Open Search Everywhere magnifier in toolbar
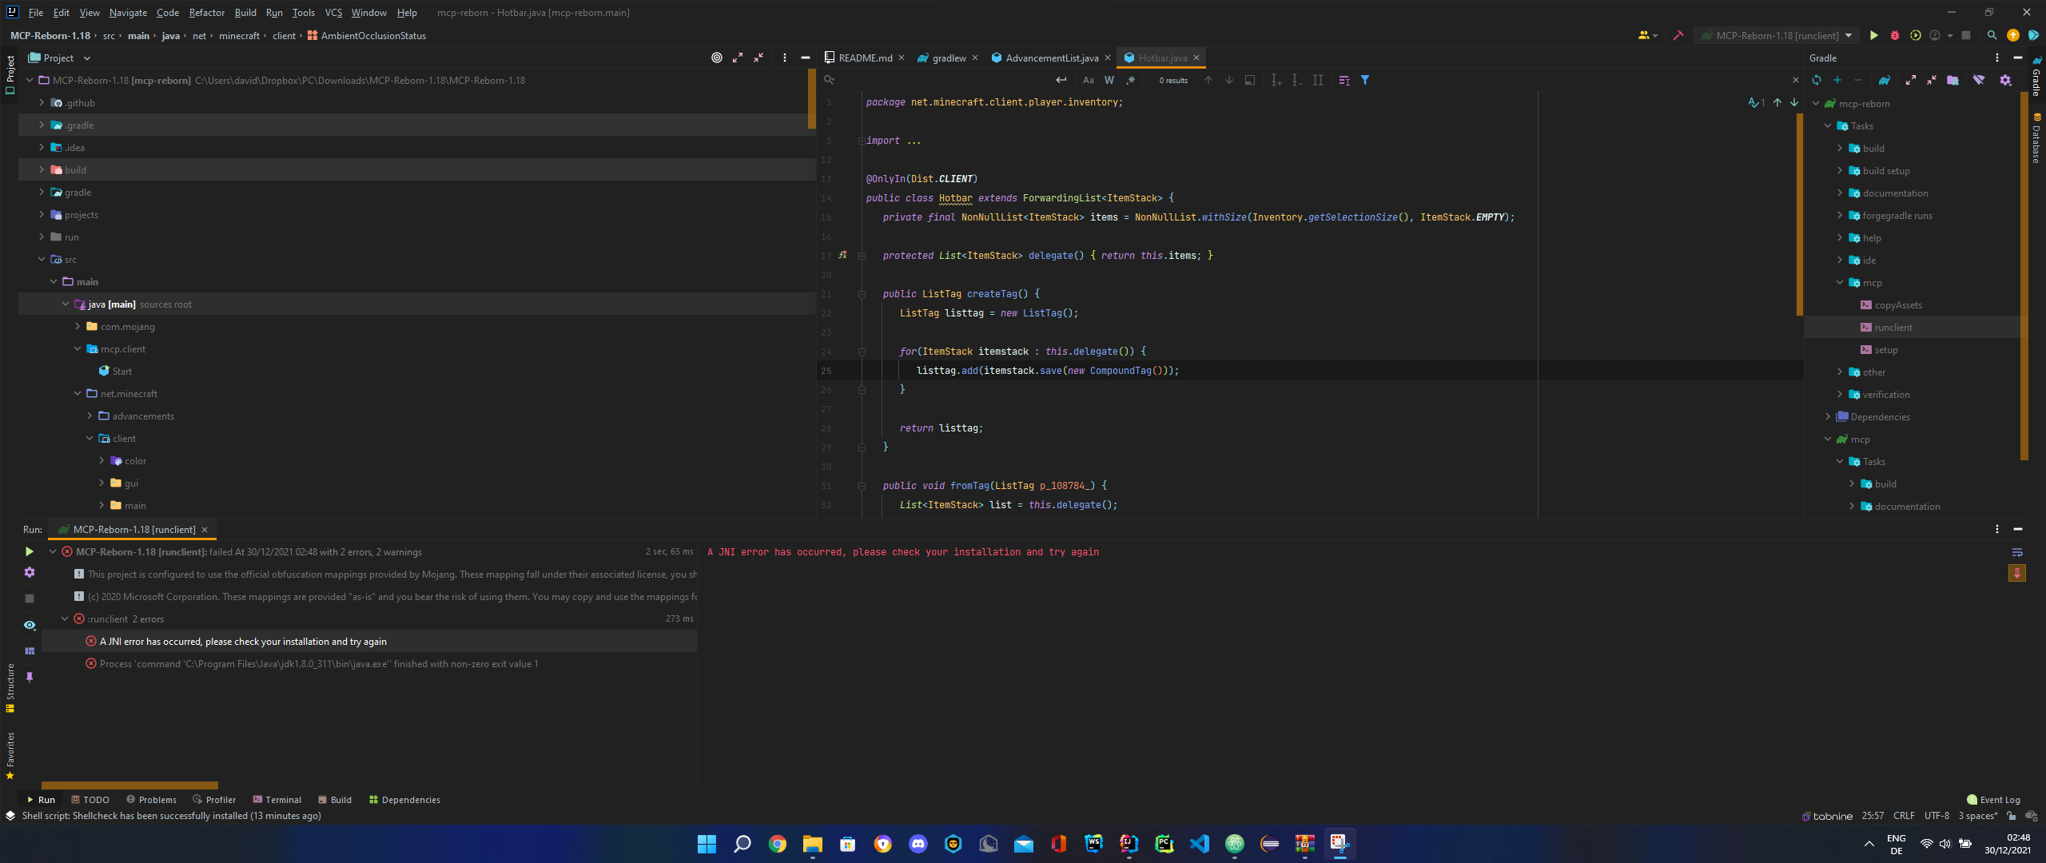Screen dimensions: 2046x863 pyautogui.click(x=1992, y=35)
